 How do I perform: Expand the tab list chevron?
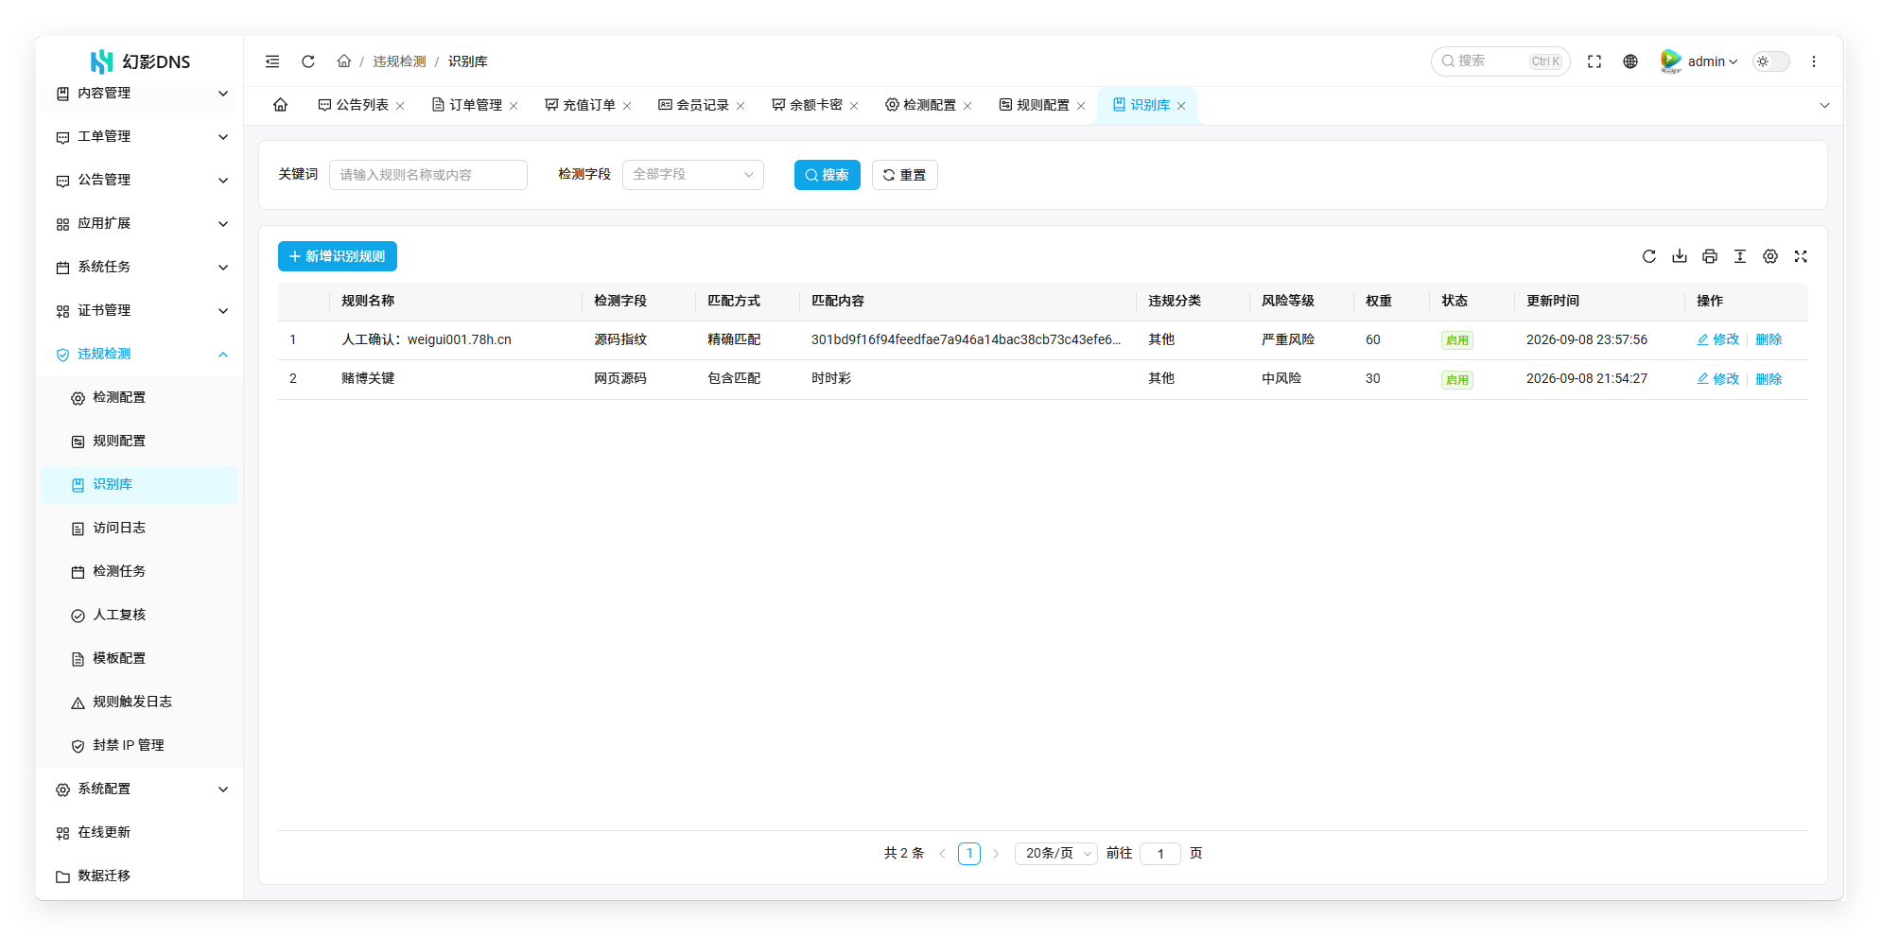tap(1824, 106)
